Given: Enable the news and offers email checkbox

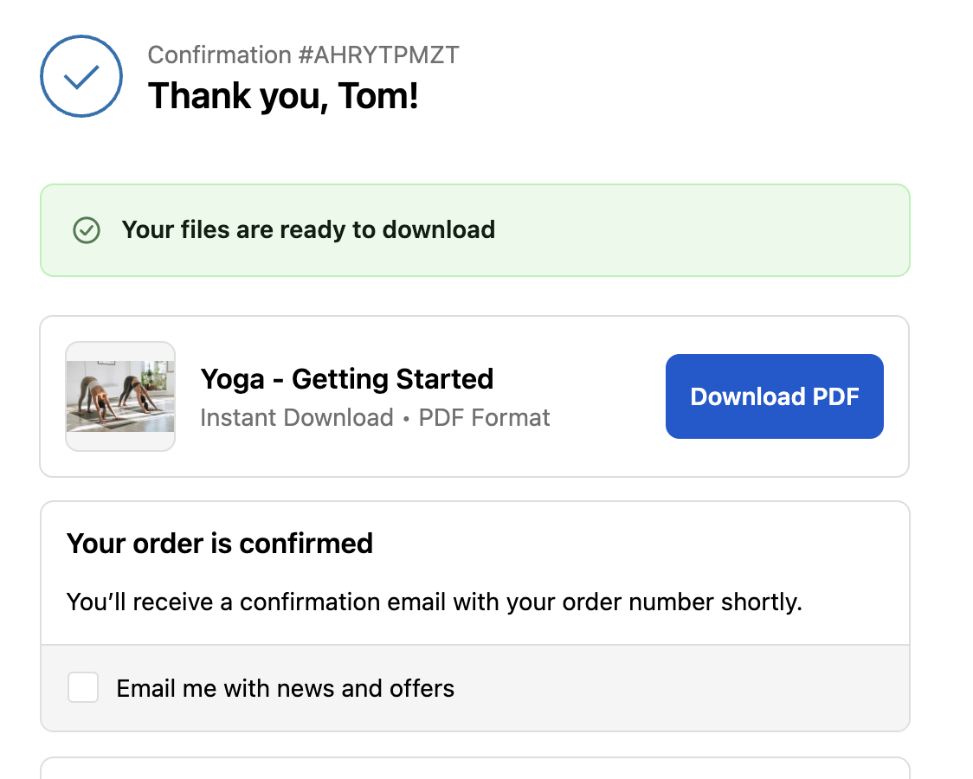Looking at the screenshot, I should [x=83, y=688].
